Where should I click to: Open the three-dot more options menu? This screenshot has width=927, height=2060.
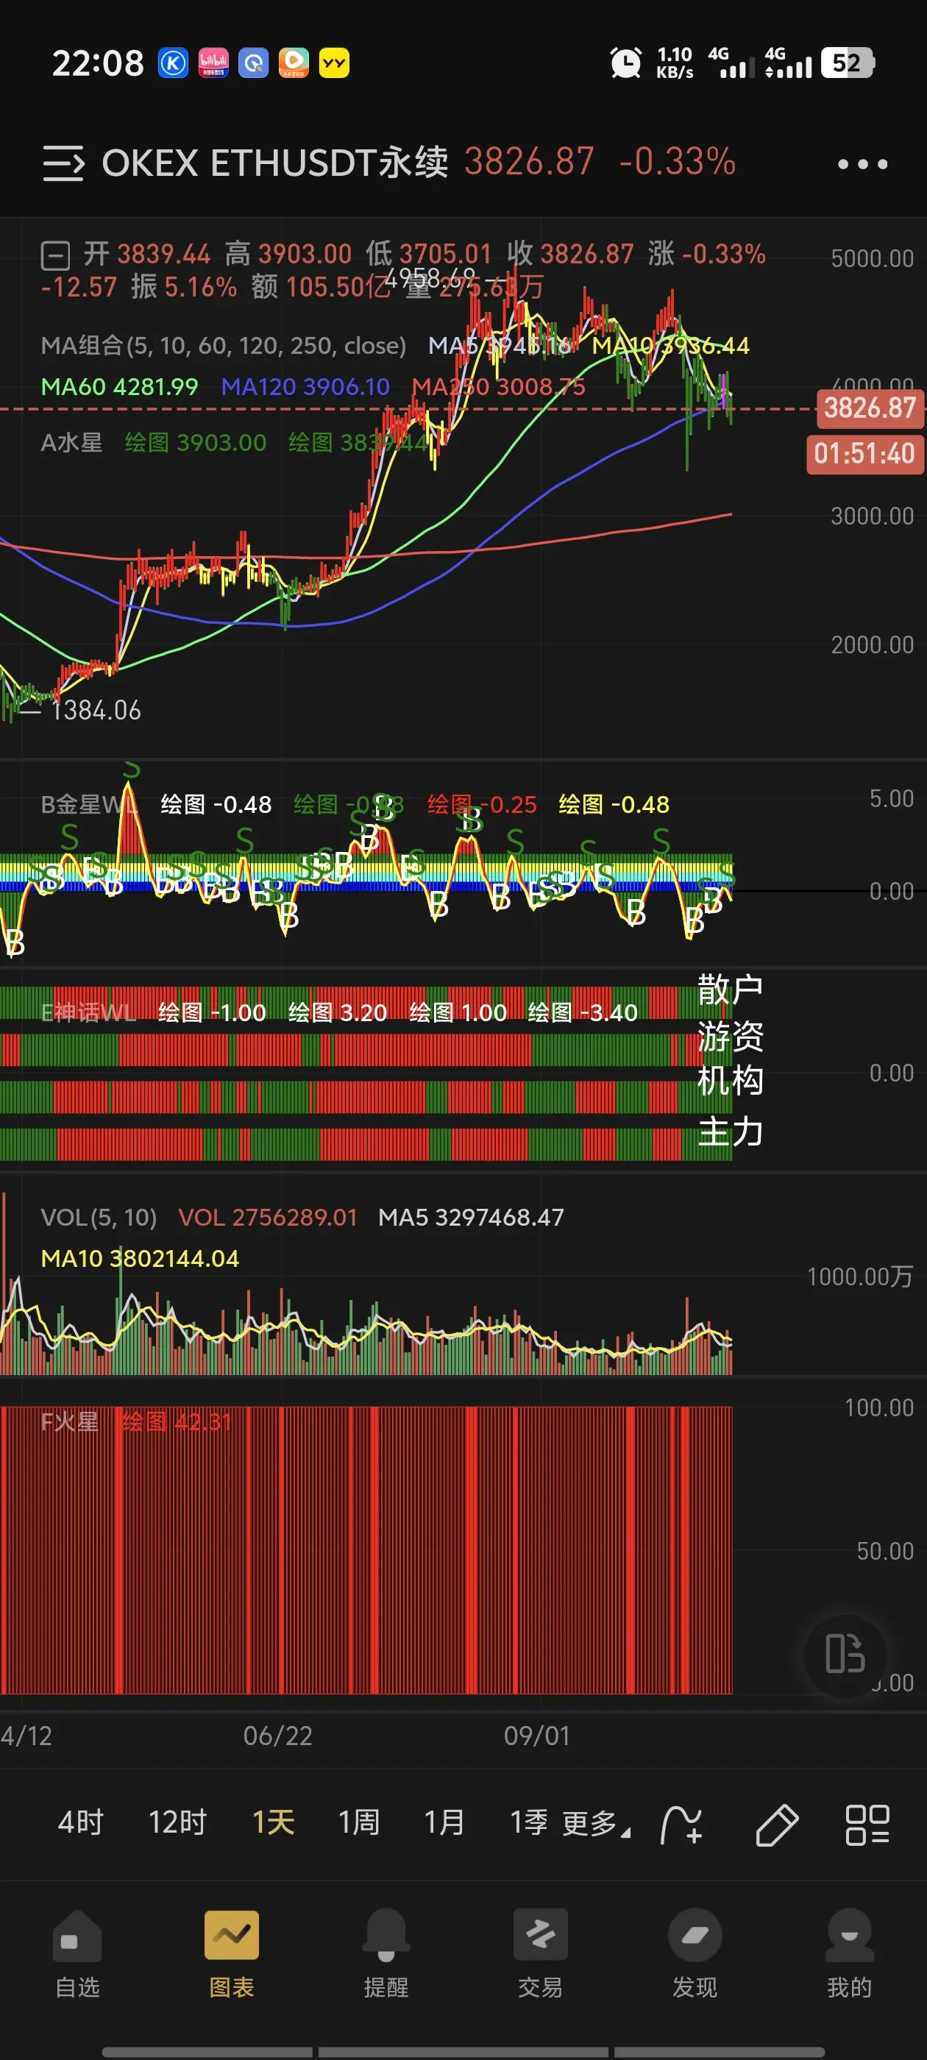click(862, 164)
